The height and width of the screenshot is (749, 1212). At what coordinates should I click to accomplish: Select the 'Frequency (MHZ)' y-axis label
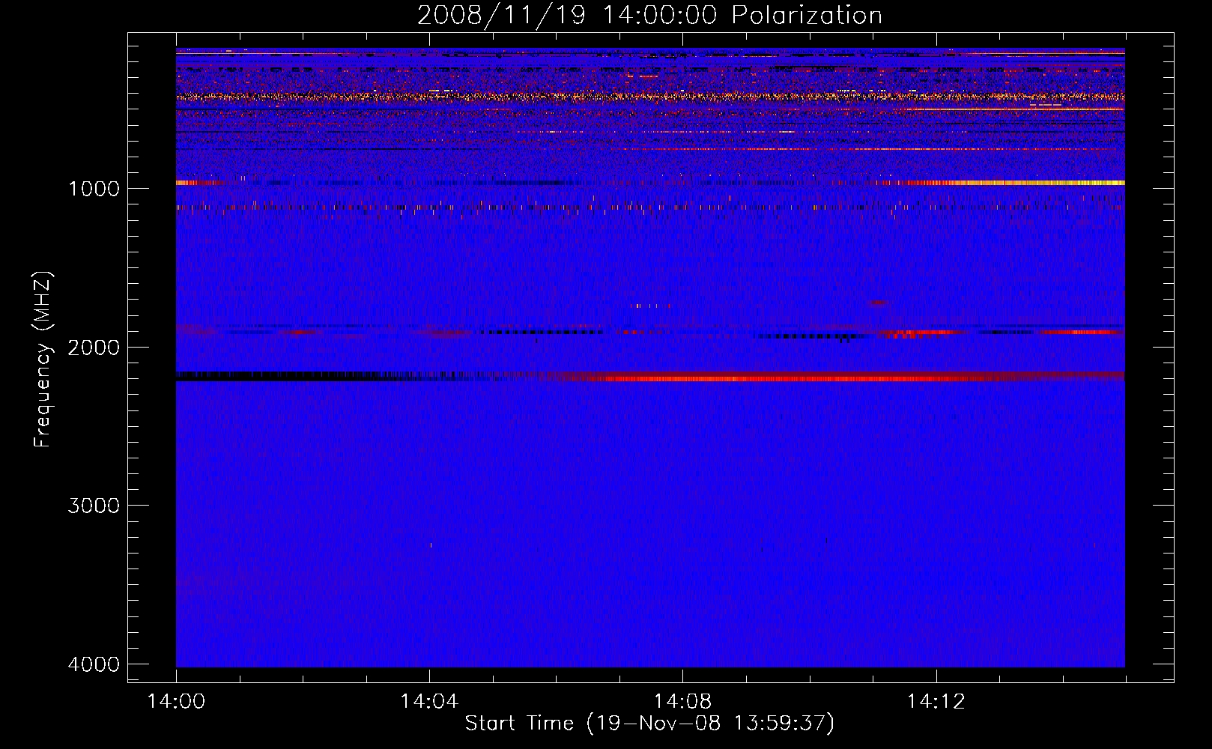click(x=43, y=360)
